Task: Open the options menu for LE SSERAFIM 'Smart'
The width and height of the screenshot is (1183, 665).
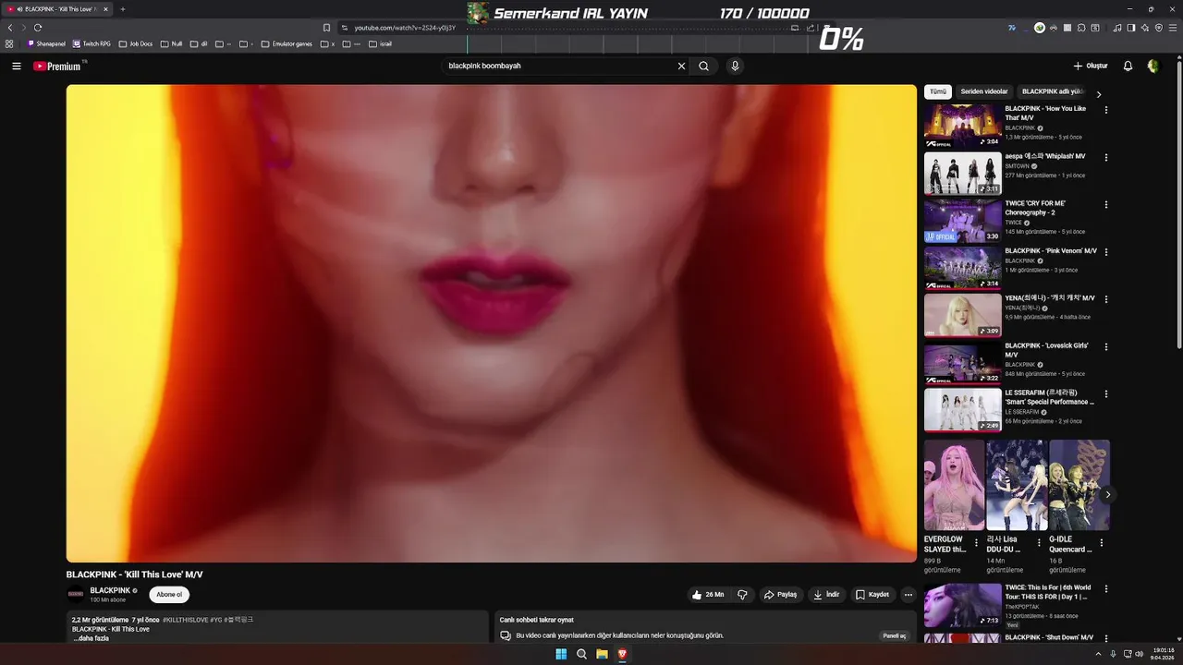Action: click(x=1106, y=394)
